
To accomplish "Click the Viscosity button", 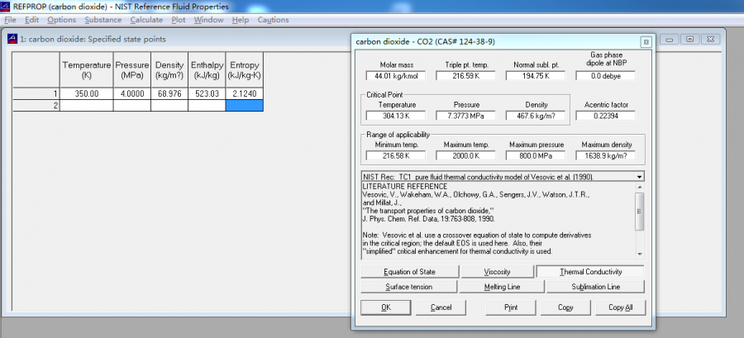I will (498, 272).
